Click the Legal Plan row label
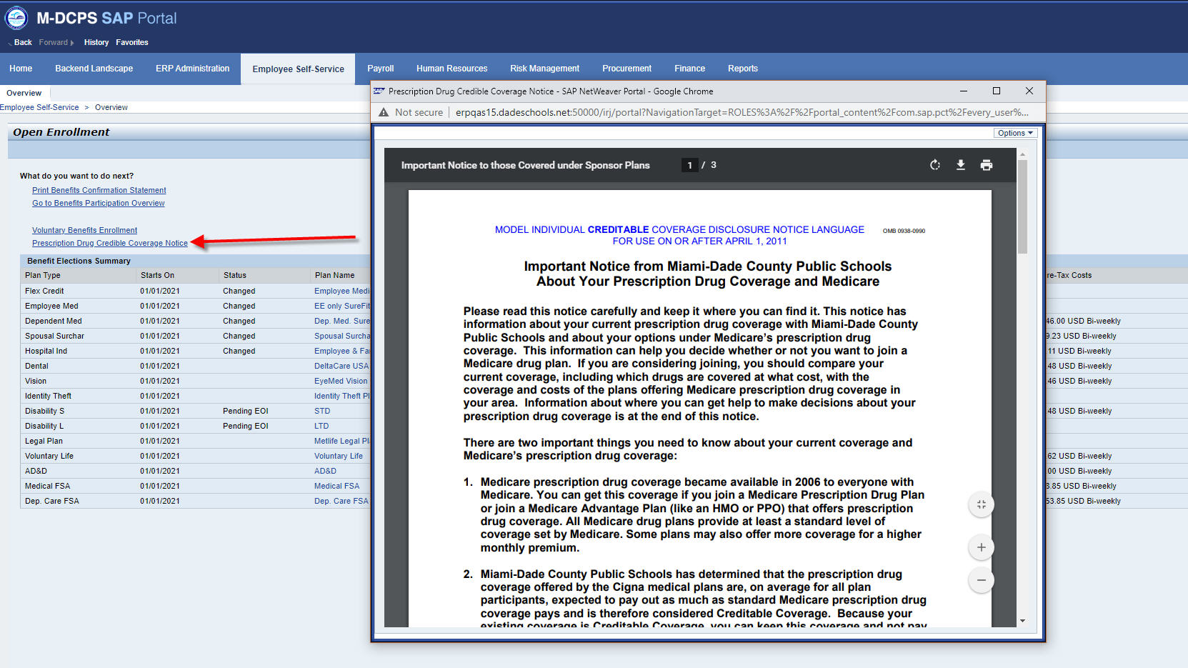 pyautogui.click(x=44, y=441)
